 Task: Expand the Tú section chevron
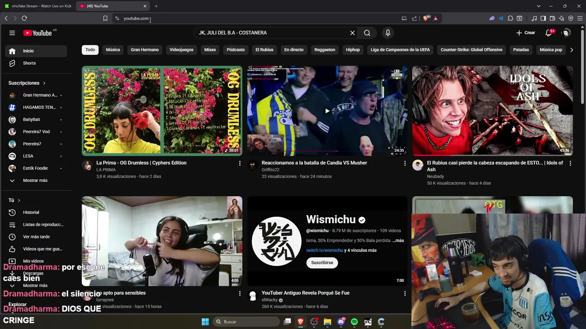pyautogui.click(x=19, y=201)
